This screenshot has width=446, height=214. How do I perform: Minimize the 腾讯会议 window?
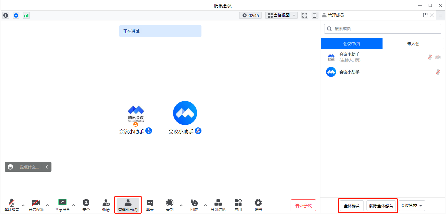(420, 5)
